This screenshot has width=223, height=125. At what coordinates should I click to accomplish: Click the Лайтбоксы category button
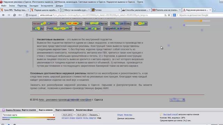(x=140, y=24)
